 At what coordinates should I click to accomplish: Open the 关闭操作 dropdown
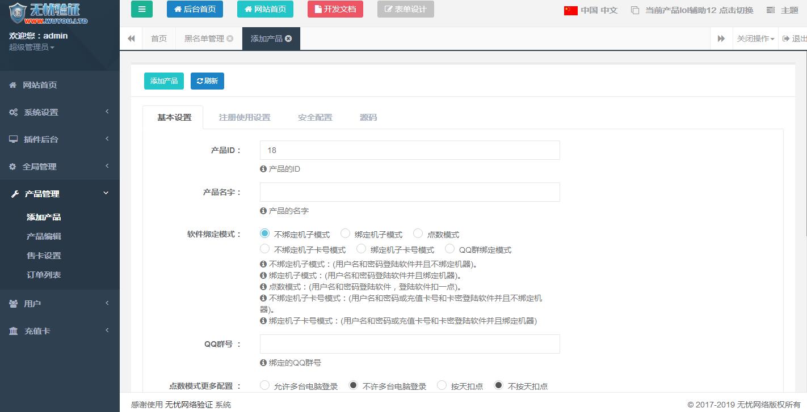pos(755,39)
